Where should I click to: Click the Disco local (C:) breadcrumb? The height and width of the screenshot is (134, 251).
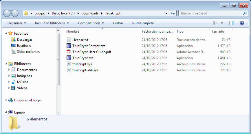(63, 13)
